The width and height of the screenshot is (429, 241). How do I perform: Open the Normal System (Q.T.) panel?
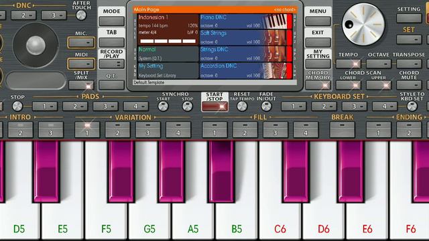click(168, 54)
